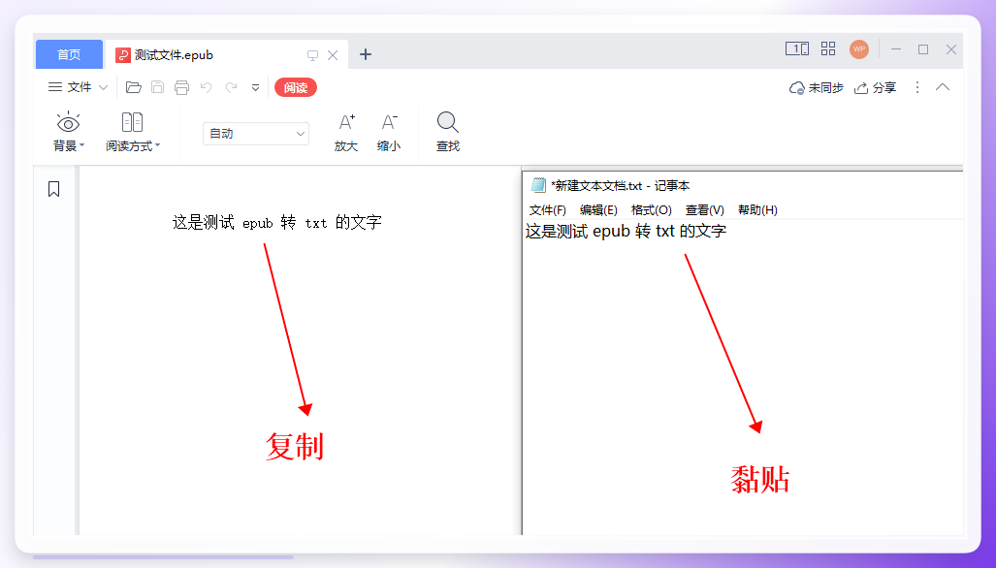Image resolution: width=996 pixels, height=568 pixels.
Task: Click the orange WP user avatar
Action: (859, 48)
